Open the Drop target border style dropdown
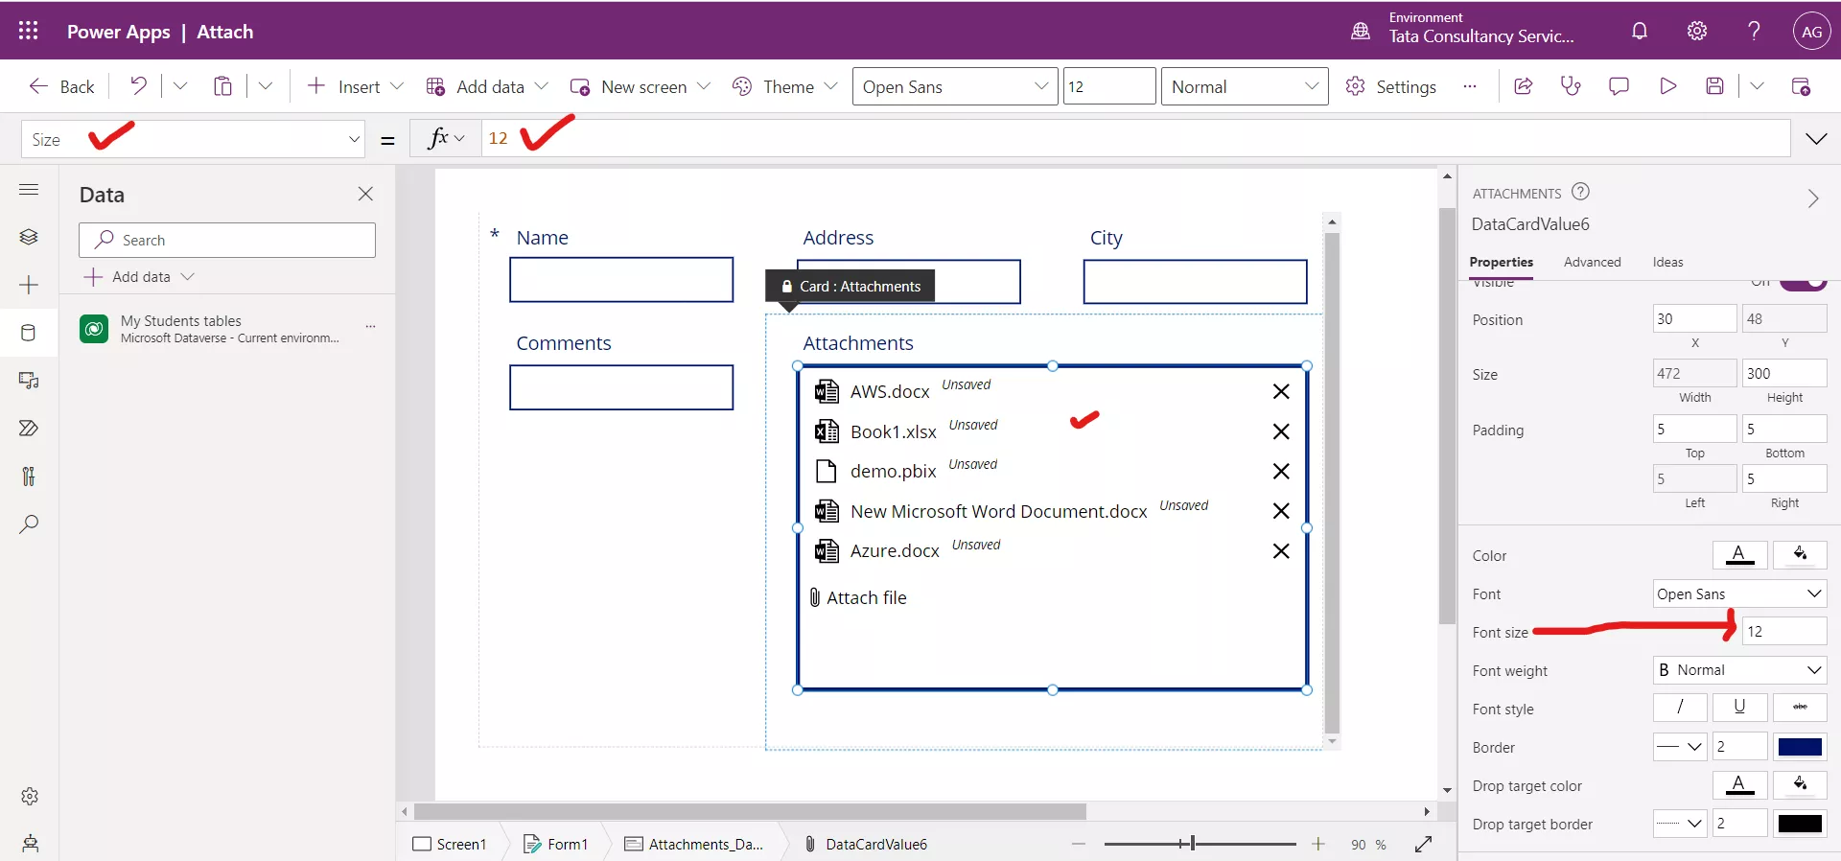This screenshot has width=1841, height=861. (x=1680, y=824)
